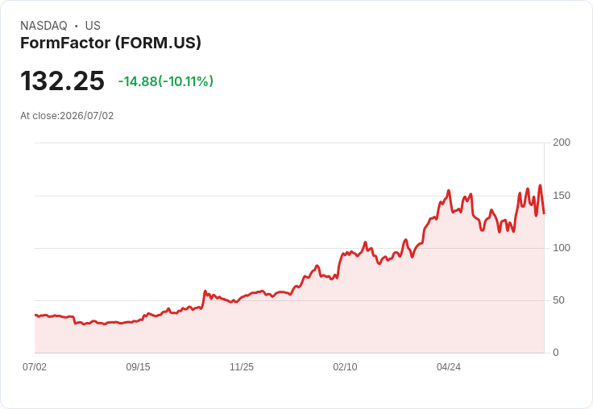Click the 02/10 date axis label

tap(345, 367)
